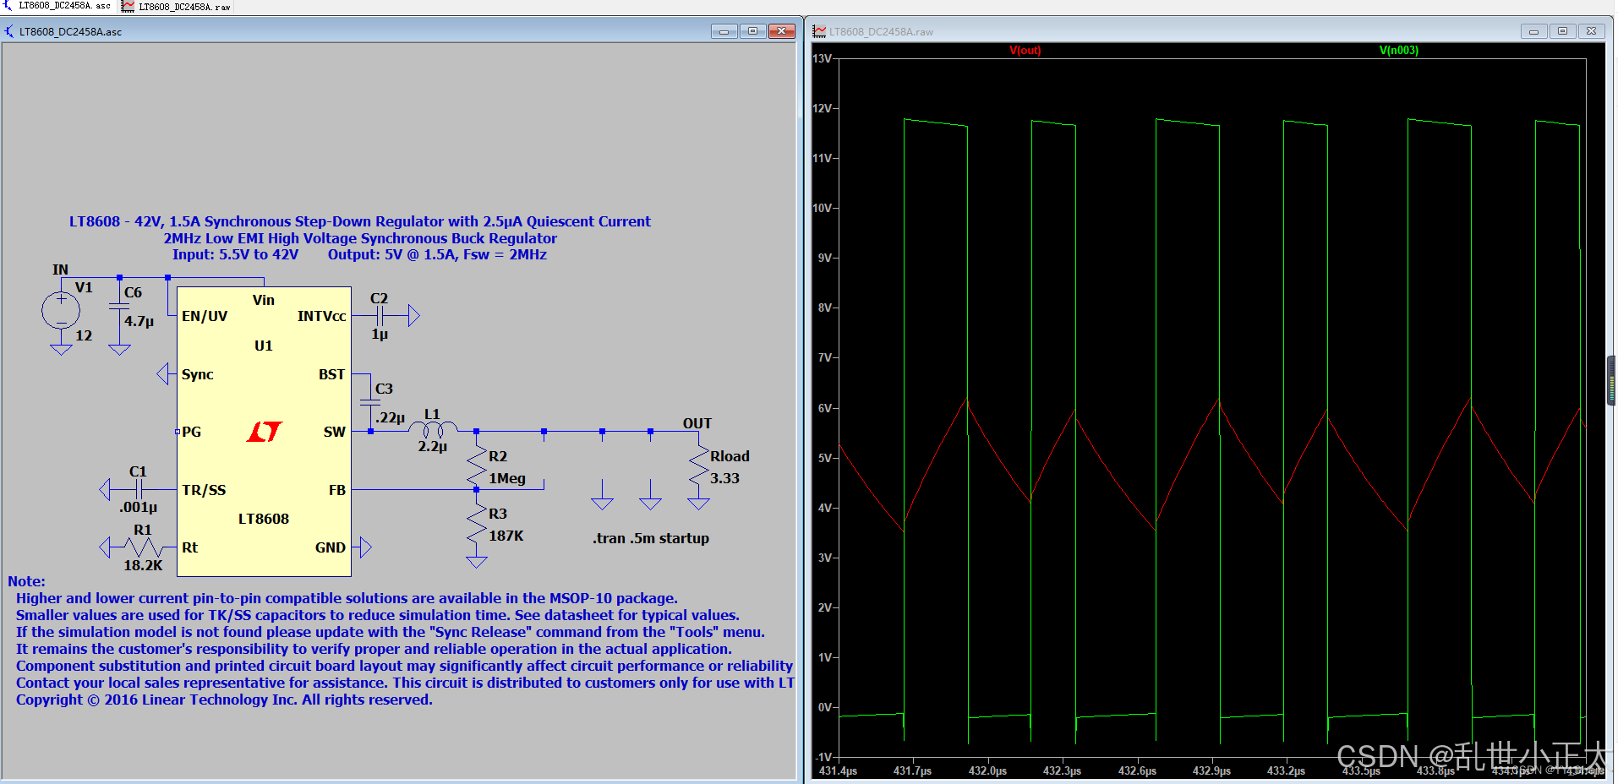Click the .22µ value of C3

pos(390,417)
